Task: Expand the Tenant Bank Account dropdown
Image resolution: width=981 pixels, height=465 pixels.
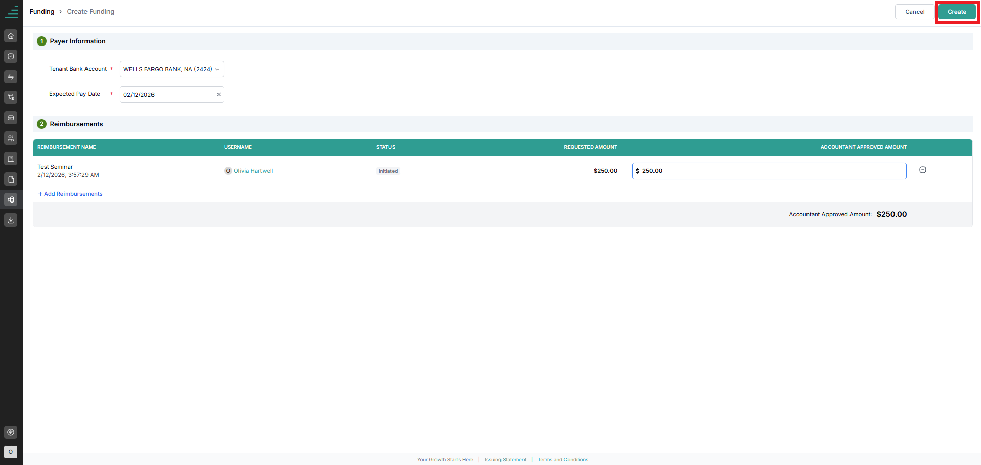Action: [172, 69]
